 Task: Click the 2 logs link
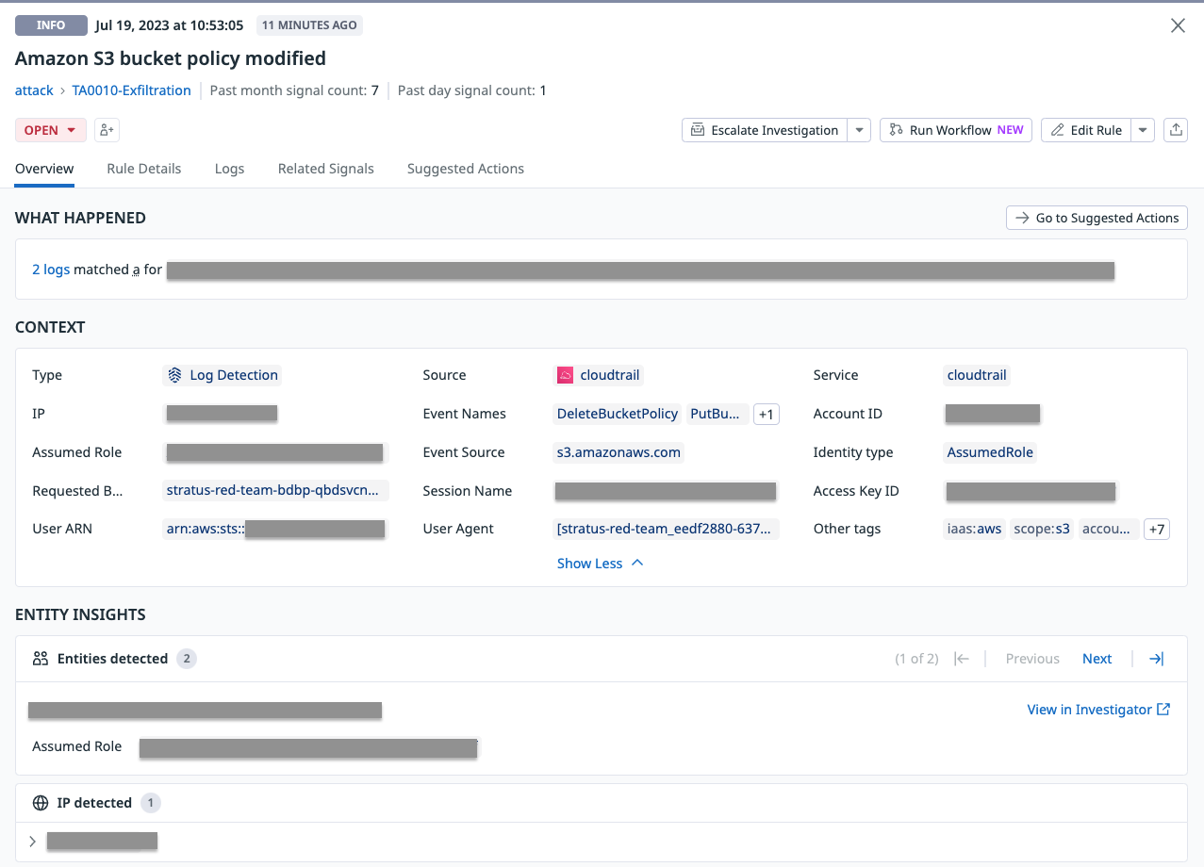click(x=51, y=269)
